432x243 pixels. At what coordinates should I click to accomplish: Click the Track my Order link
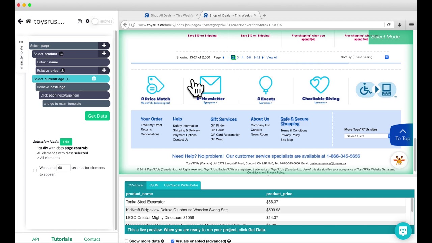(152, 125)
